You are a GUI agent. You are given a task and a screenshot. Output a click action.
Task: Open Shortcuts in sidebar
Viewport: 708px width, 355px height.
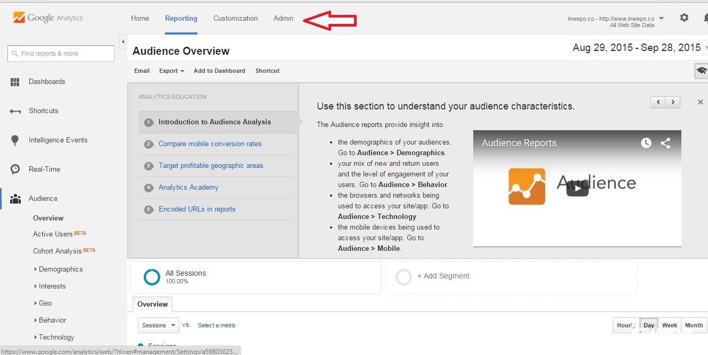[x=43, y=111]
